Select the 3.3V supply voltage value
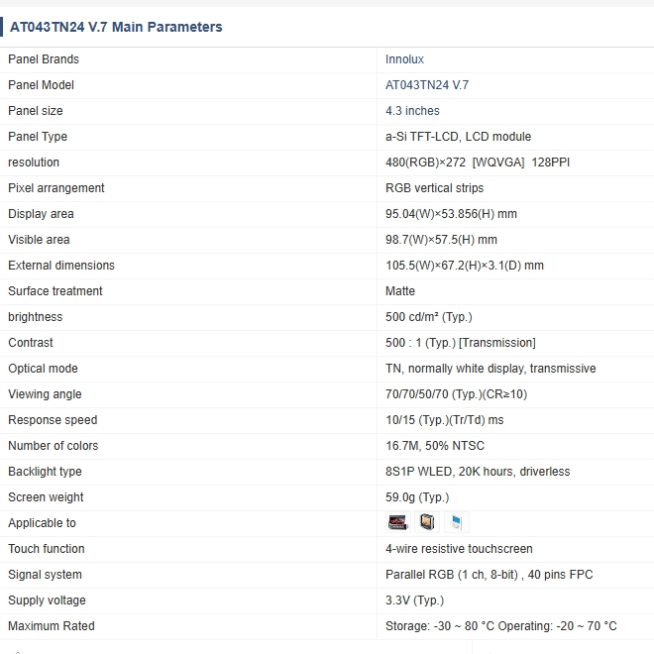The height and width of the screenshot is (654, 654). pos(414,600)
